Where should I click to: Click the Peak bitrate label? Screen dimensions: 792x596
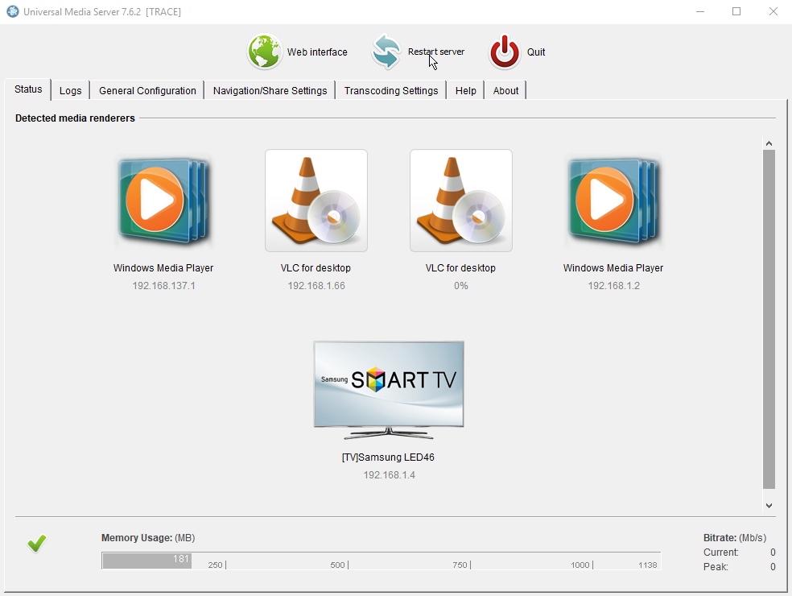[x=716, y=567]
